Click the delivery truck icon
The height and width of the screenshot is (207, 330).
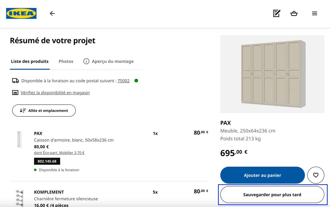[x=15, y=81]
